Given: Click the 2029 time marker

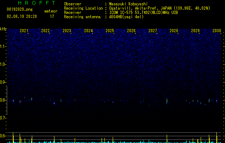Looking at the screenshot, I should pos(195,31).
